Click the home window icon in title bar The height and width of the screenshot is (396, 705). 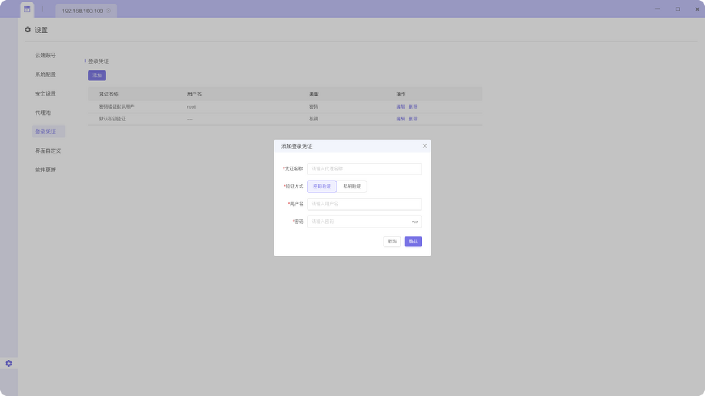tap(27, 9)
